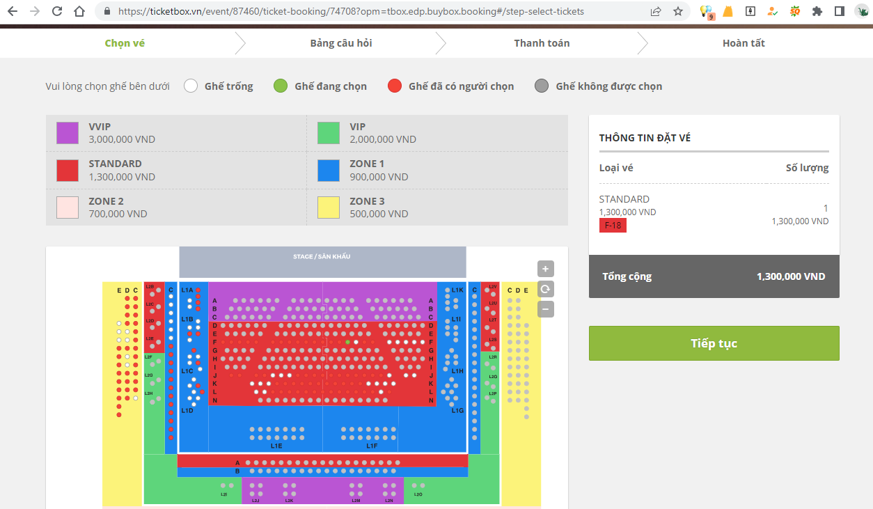
Task: Open the orange bag-shaped extension icon
Action: pos(727,11)
